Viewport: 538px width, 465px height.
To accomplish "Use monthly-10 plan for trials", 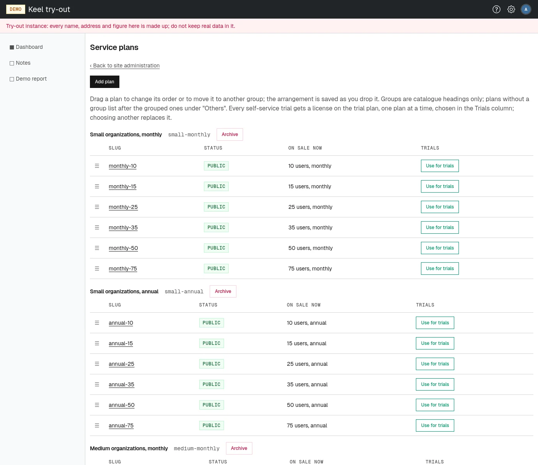I will click(x=440, y=166).
